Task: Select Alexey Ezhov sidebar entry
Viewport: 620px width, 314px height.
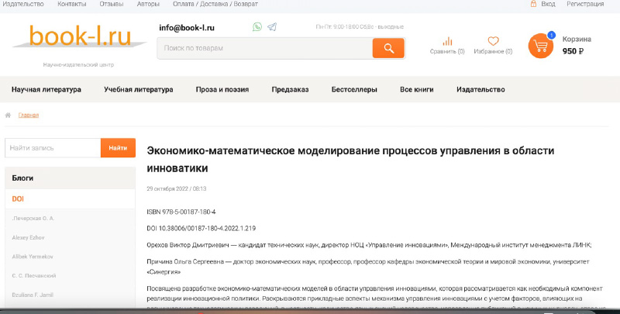Action: point(28,237)
